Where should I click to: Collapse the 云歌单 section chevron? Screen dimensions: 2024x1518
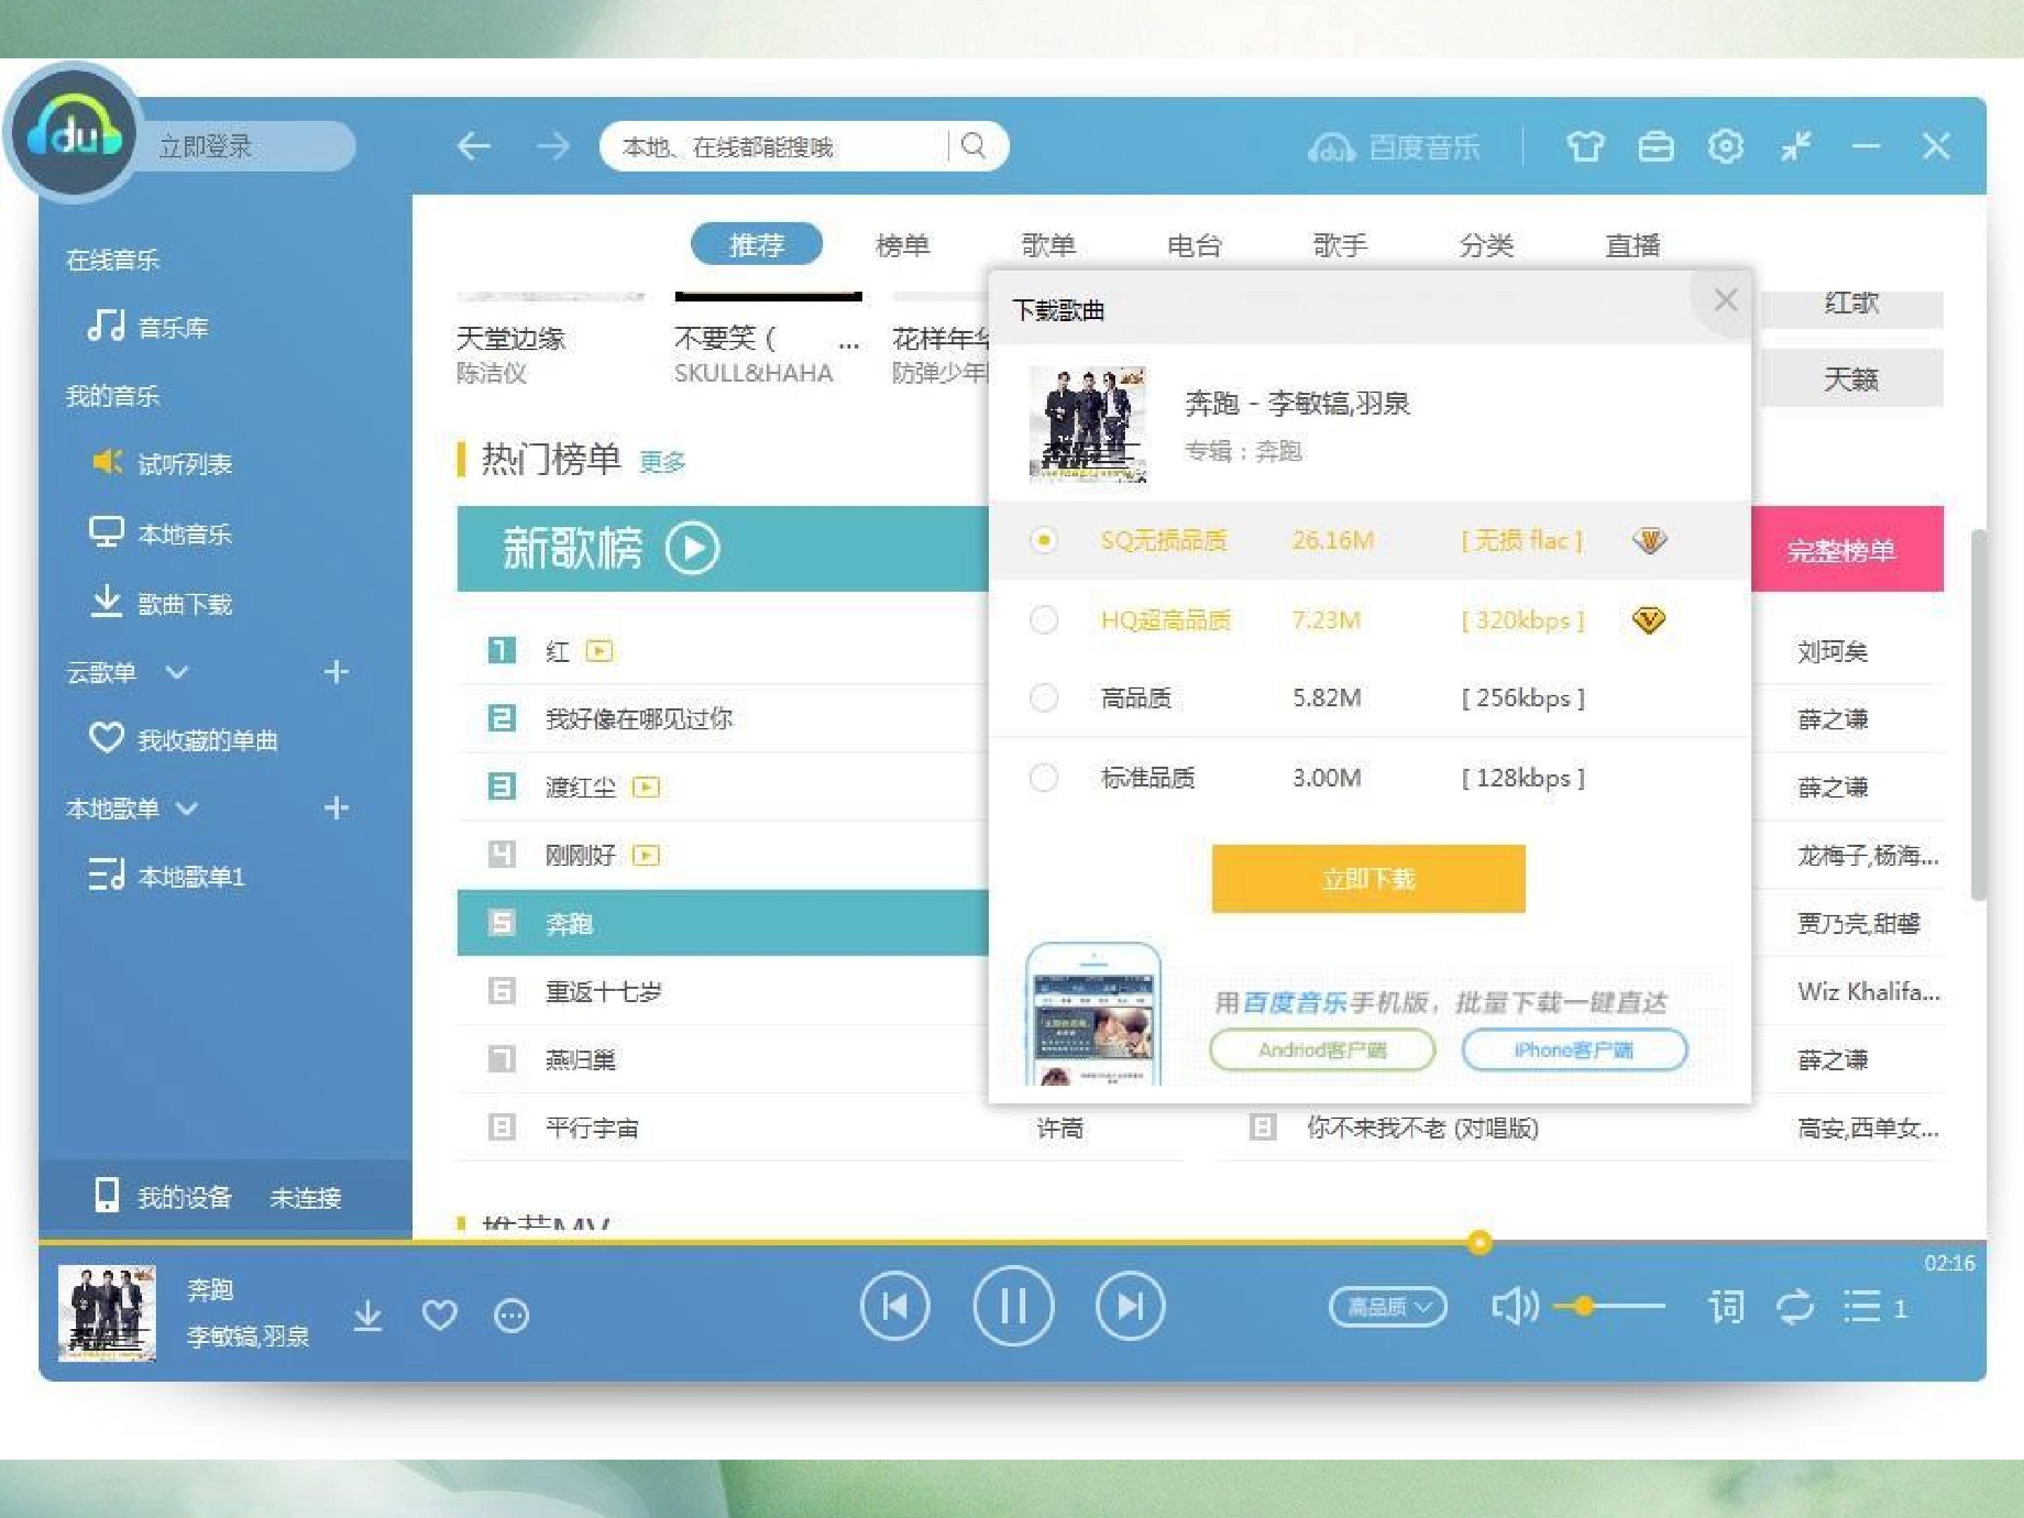[x=176, y=673]
